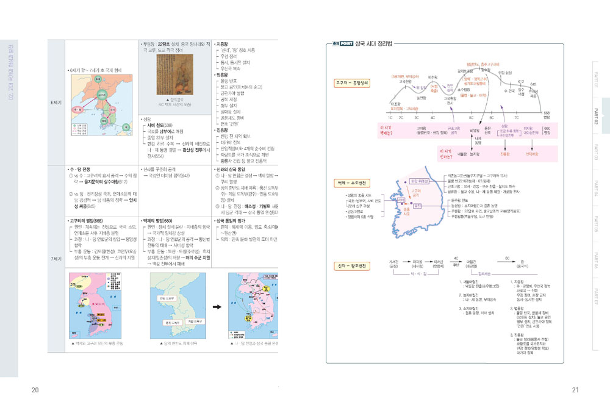This screenshot has width=610, height=410.
Task: Select the PART 06 side tab
Action: click(595, 259)
